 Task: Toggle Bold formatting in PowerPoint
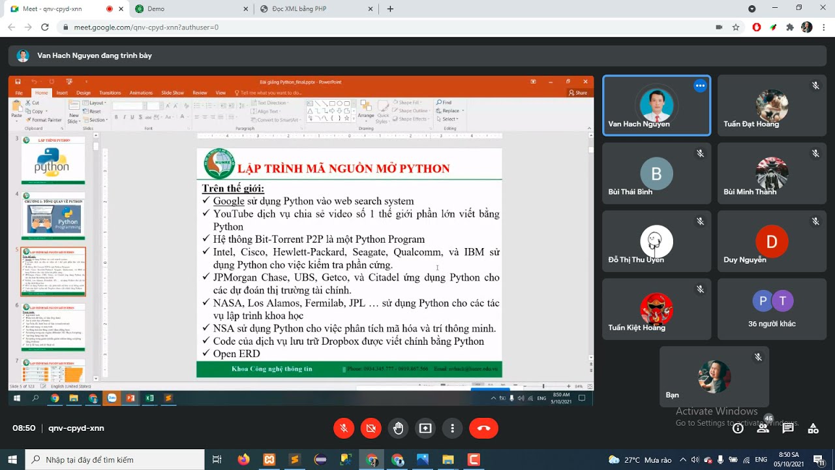[117, 117]
